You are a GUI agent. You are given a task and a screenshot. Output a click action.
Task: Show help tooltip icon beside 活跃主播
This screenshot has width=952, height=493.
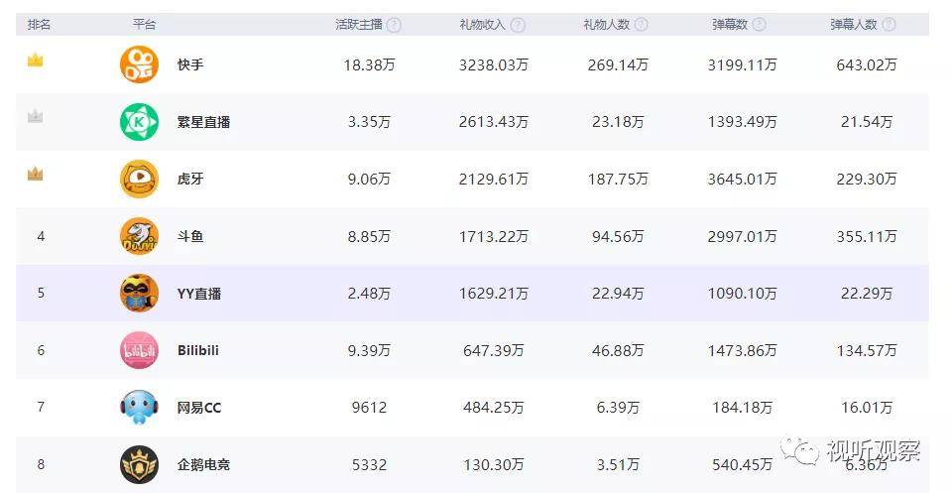[394, 25]
